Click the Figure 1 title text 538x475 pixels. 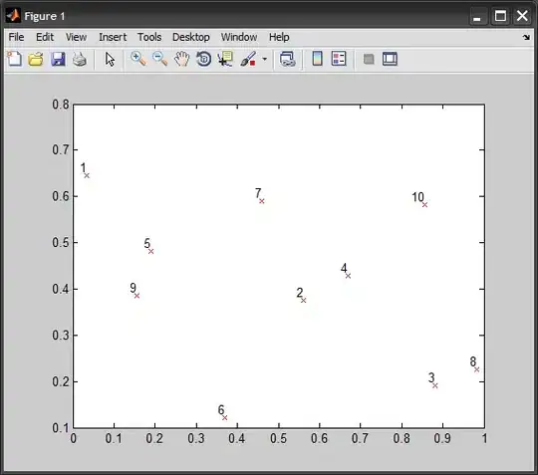tap(45, 16)
